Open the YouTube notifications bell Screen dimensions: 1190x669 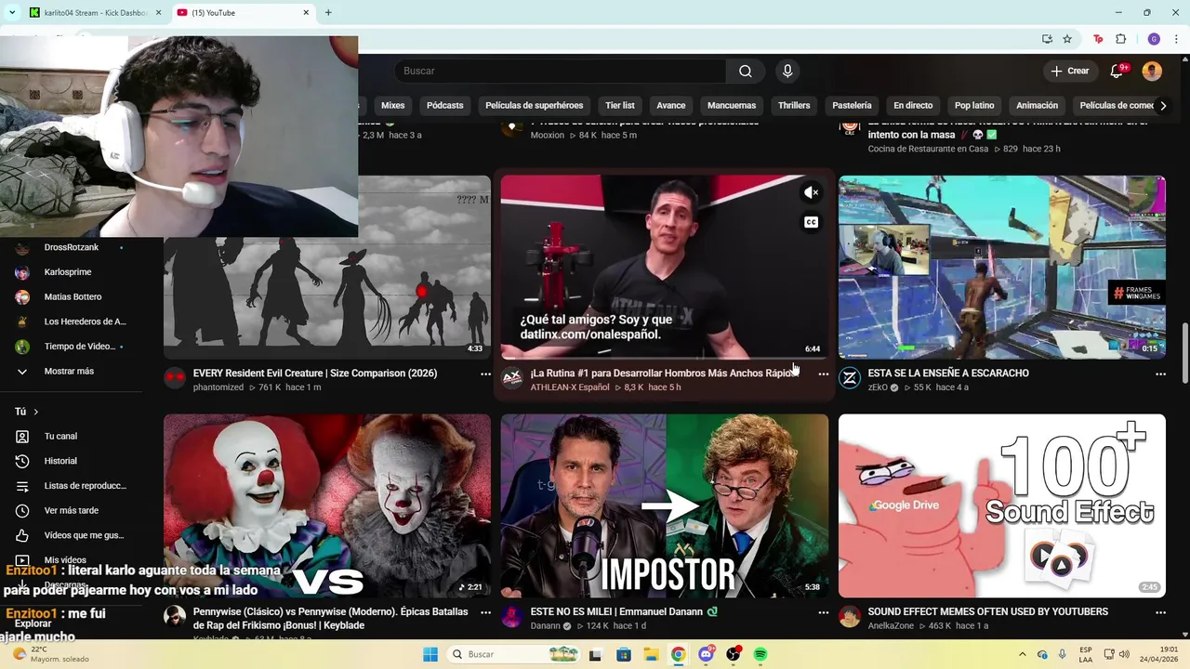pos(1117,72)
